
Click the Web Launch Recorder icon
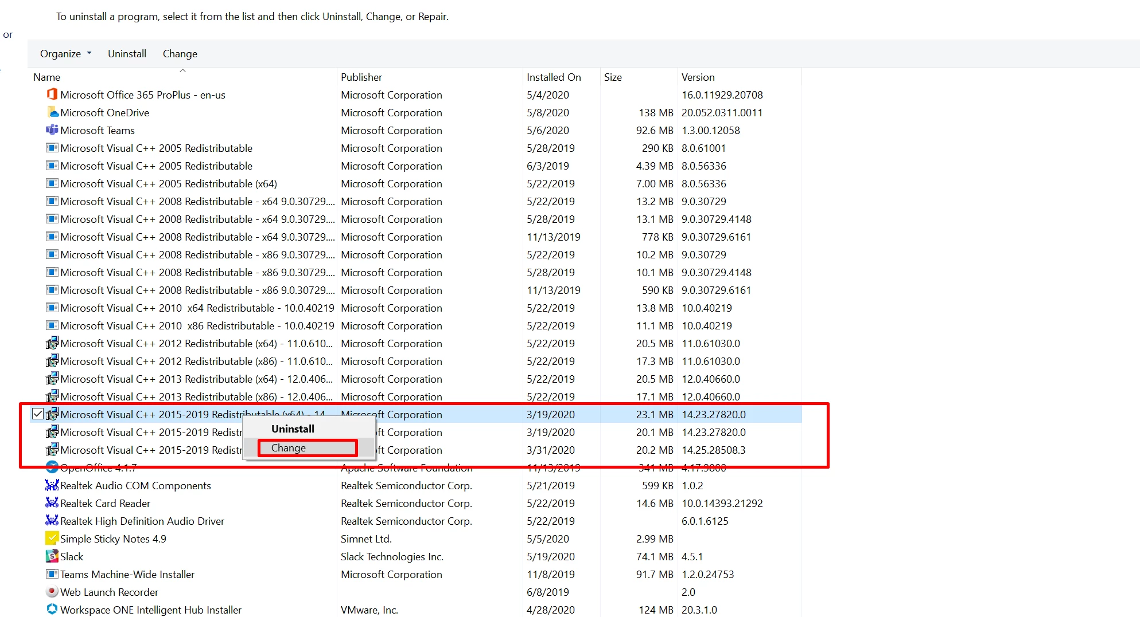pos(52,591)
